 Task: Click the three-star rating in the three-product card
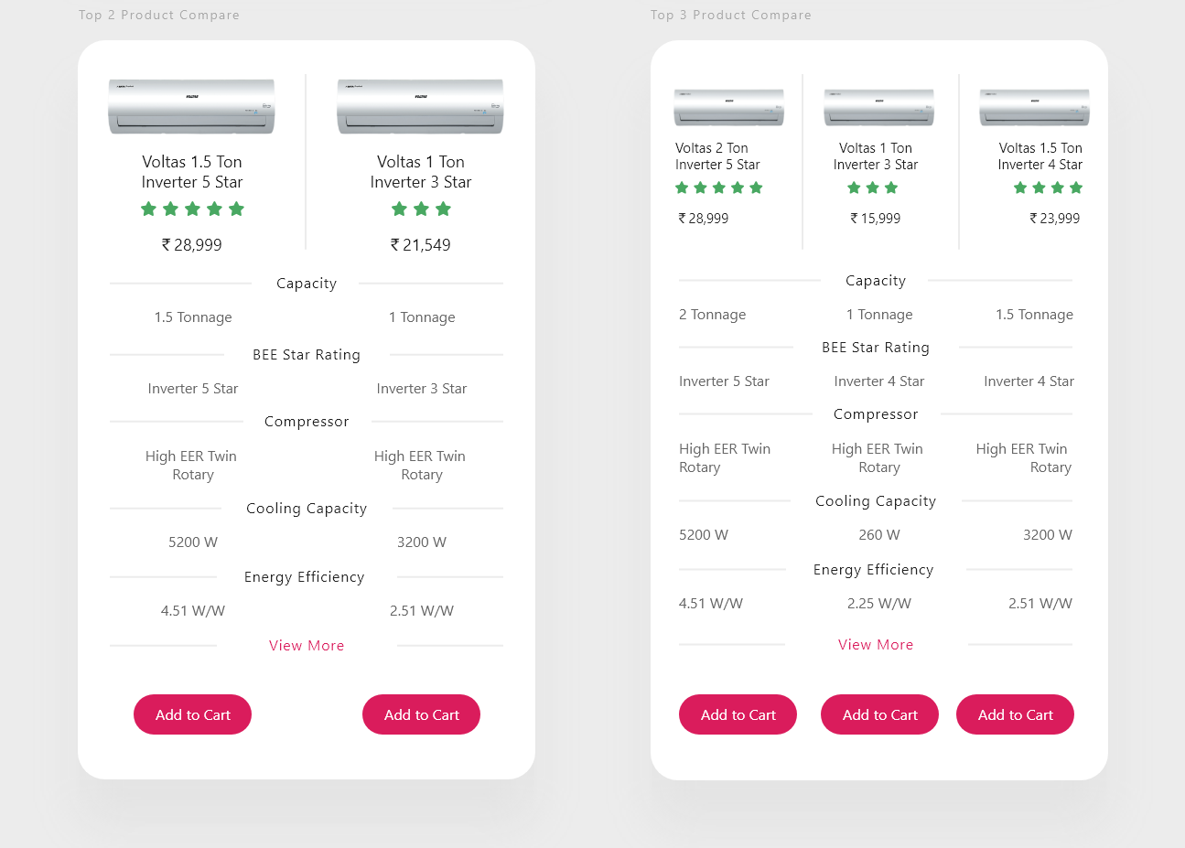pos(873,188)
